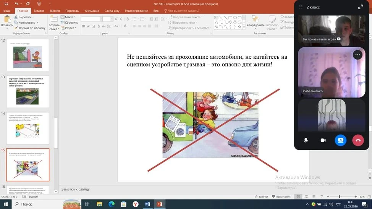Select the rectangle shape in the shapes gallery
Image resolution: width=372 pixels, height=209 pixels.
tap(230, 18)
